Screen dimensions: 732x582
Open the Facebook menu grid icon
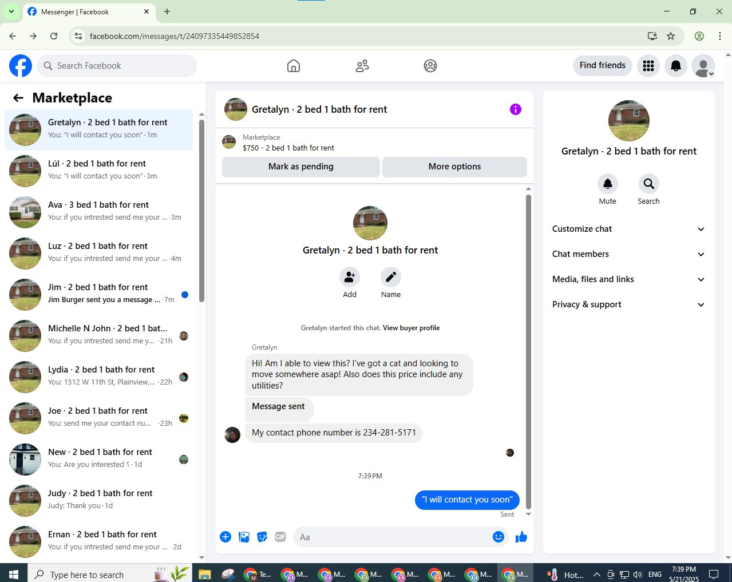(x=648, y=66)
